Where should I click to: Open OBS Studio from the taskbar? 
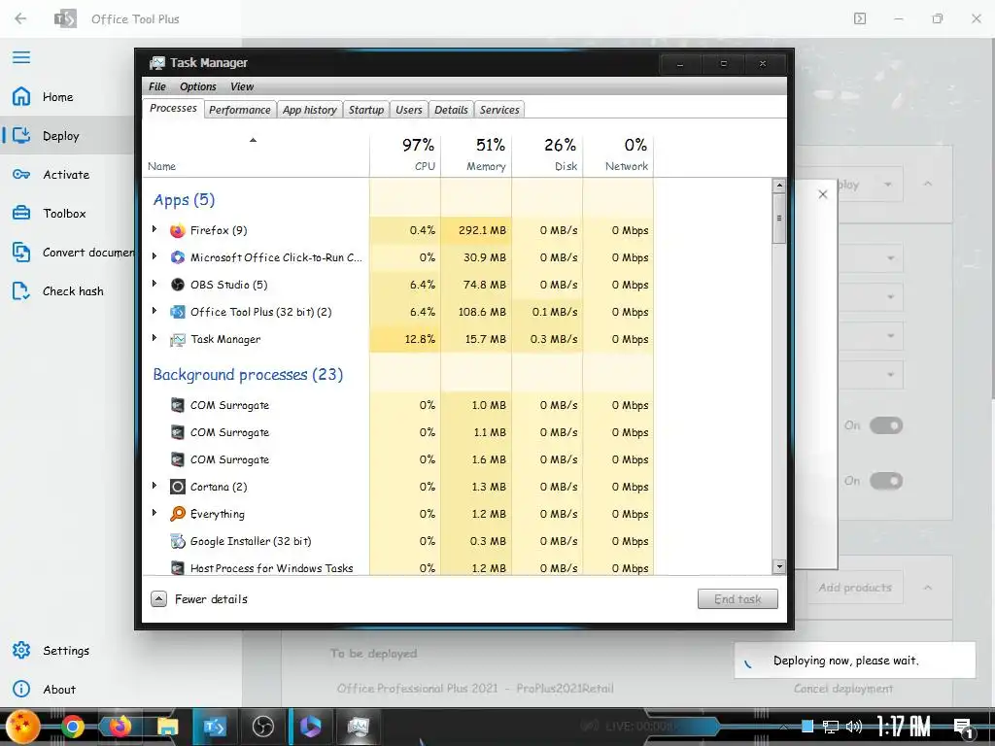point(262,727)
